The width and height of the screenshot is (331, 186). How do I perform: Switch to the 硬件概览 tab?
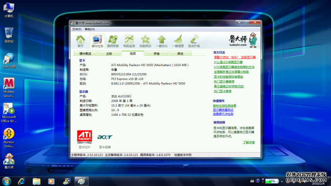tap(85, 54)
